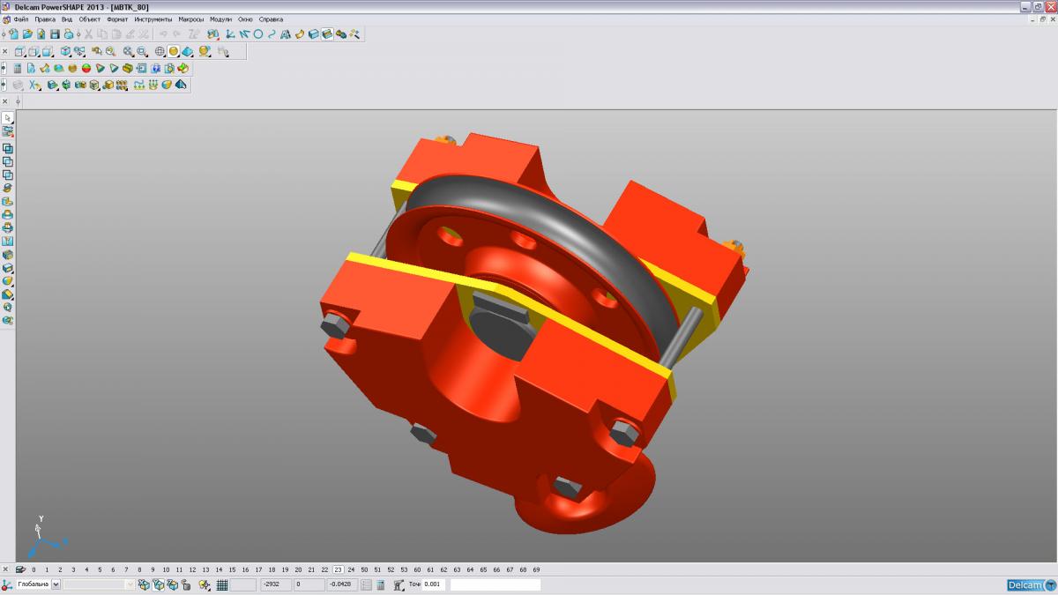Click the magic wand wizard icon
Screen dimensions: 1058x595
(354, 34)
